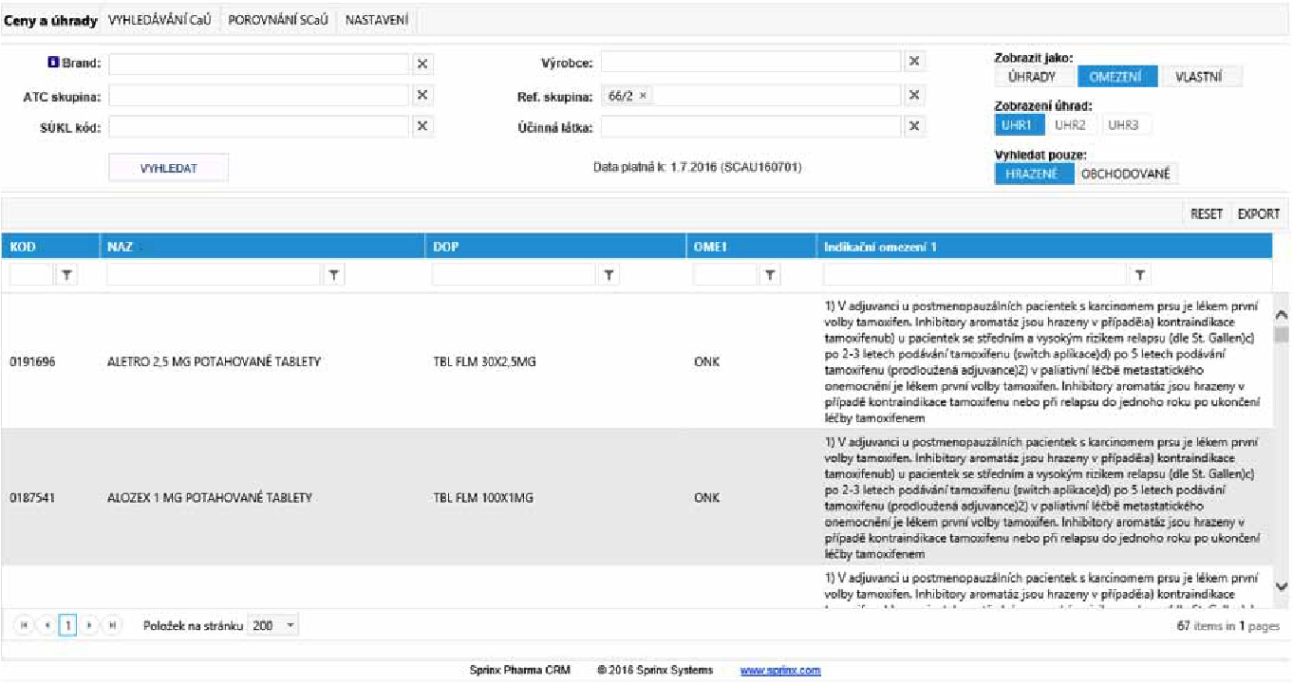Switch to the NASTAVENÍ tab
This screenshot has height=684, width=1293.
pyautogui.click(x=377, y=20)
